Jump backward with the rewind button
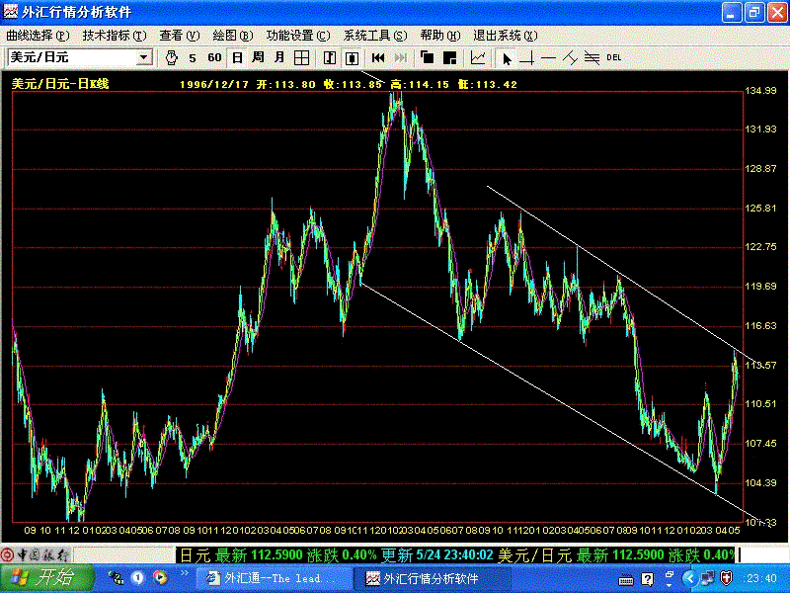The width and height of the screenshot is (790, 593). pos(378,58)
